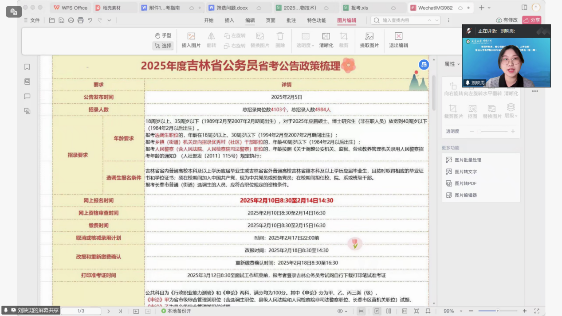Open the comments panel in left sidebar
Image resolution: width=562 pixels, height=316 pixels.
(x=27, y=96)
